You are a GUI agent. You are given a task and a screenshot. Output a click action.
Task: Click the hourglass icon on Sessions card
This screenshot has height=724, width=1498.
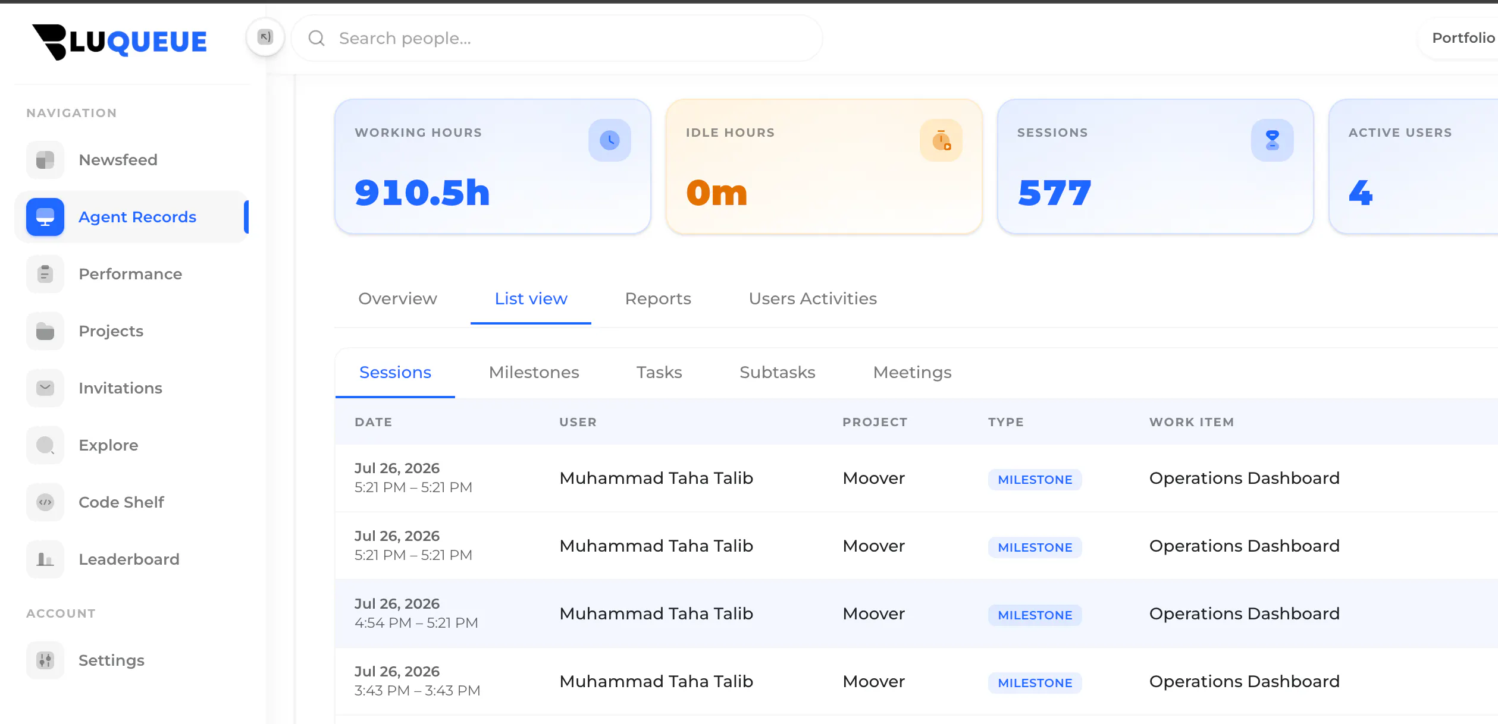click(x=1273, y=140)
